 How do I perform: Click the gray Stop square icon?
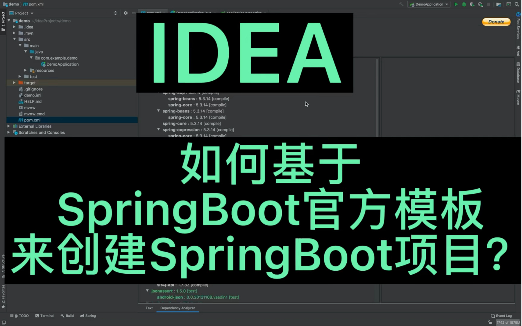488,4
